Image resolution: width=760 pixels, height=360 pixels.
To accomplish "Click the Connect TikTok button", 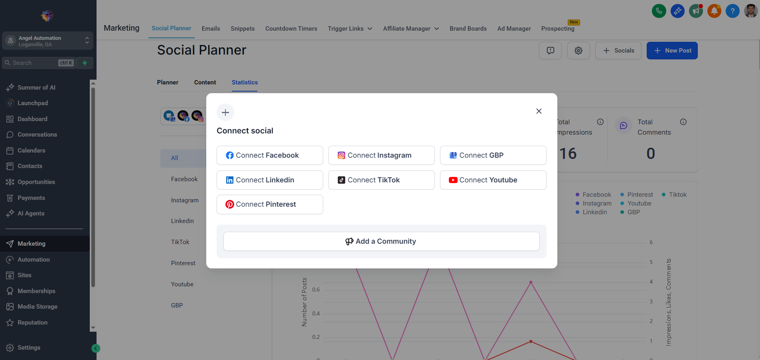I will tap(381, 180).
